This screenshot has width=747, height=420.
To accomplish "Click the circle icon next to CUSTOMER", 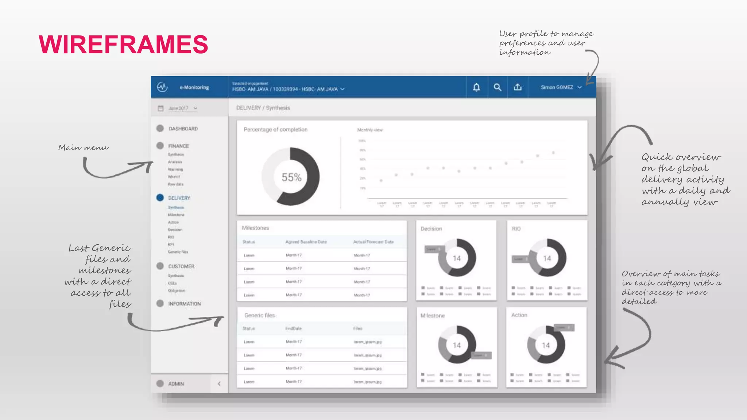I will (160, 266).
